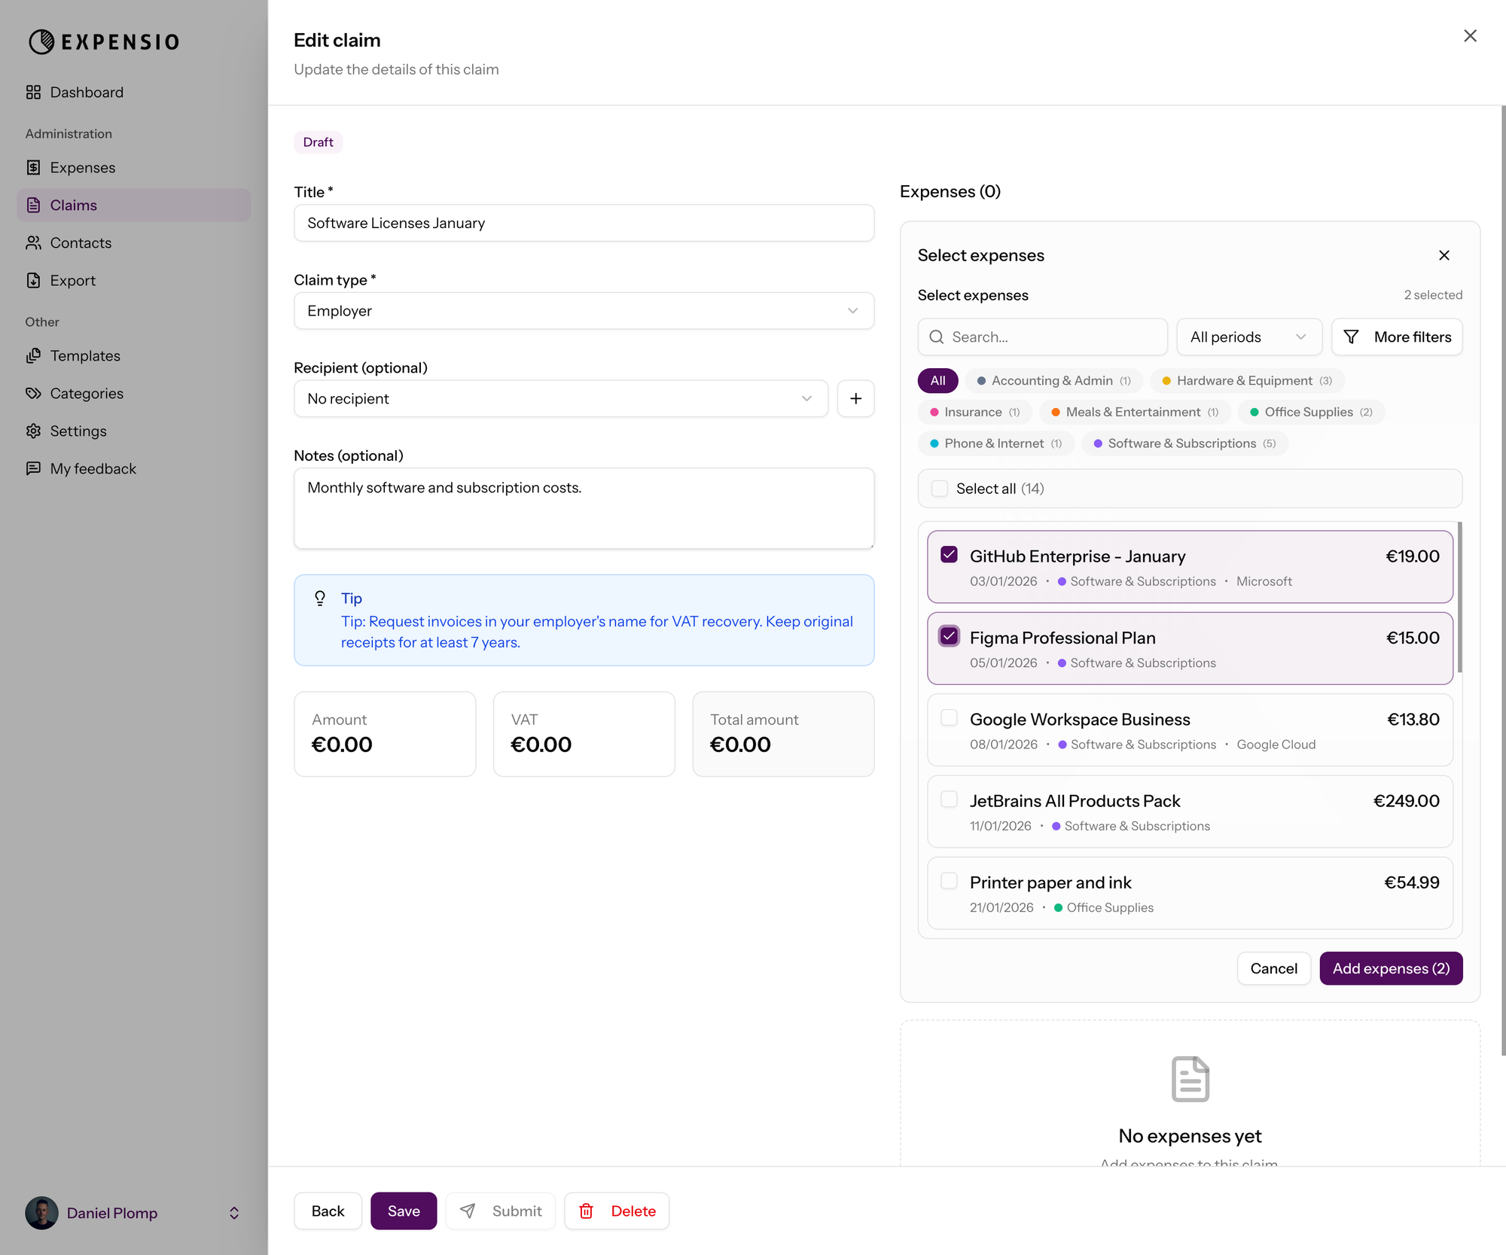Expand the No recipient dropdown
1506x1255 pixels.
[x=560, y=398]
